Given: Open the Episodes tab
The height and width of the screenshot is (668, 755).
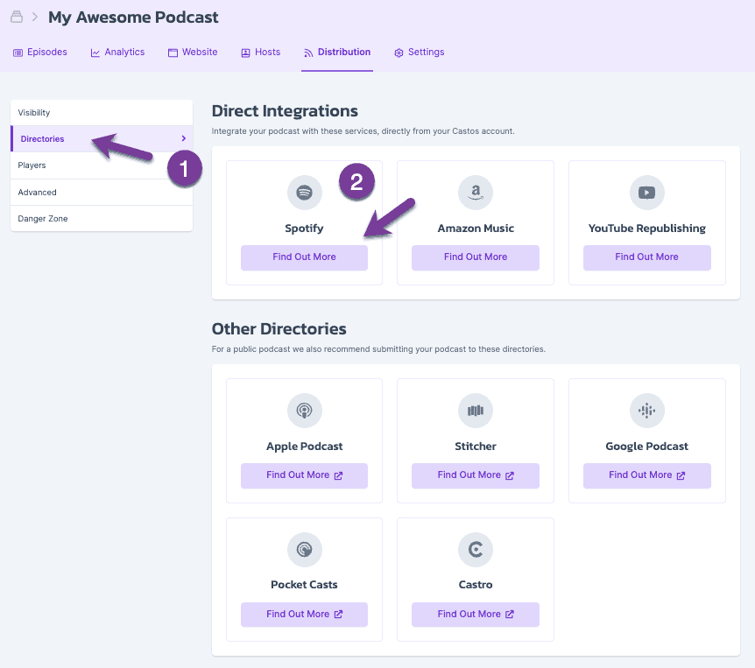Looking at the screenshot, I should (40, 53).
